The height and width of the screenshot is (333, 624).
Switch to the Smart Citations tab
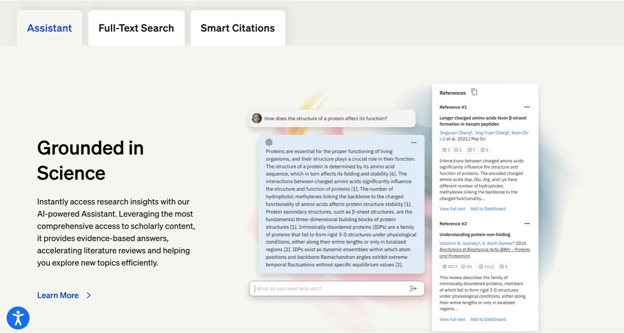[238, 28]
